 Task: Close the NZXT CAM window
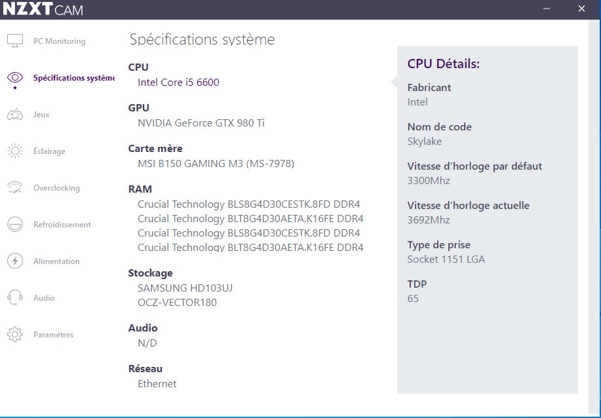click(581, 9)
